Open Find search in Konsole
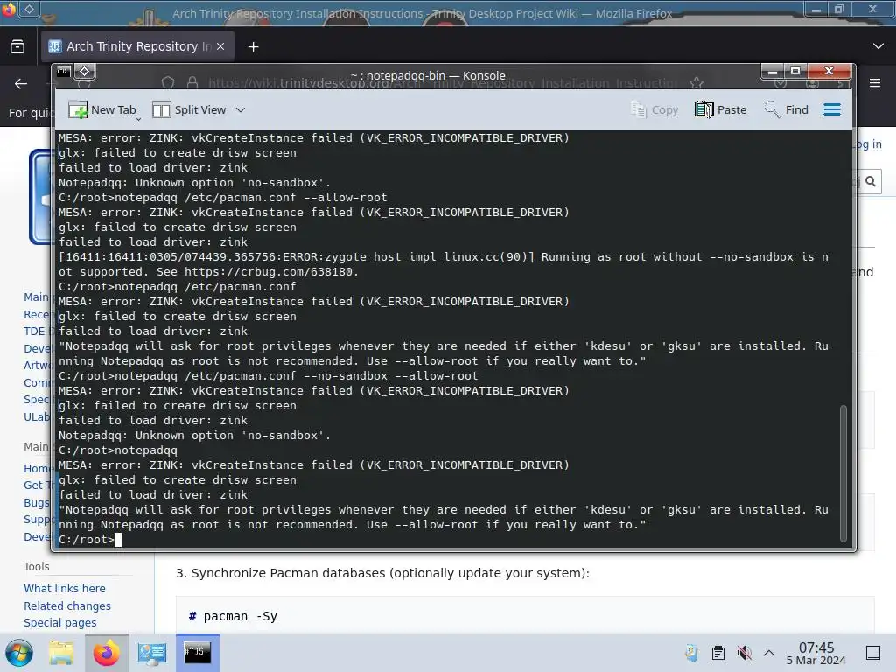Screen dimensions: 896x672 (787, 109)
